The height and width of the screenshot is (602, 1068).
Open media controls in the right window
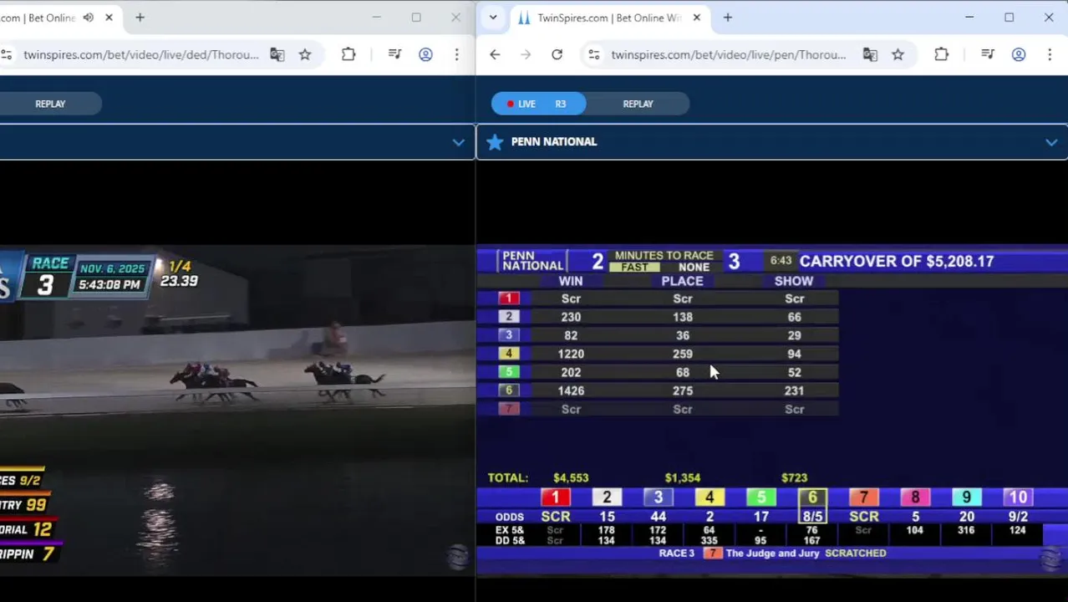[x=988, y=54]
